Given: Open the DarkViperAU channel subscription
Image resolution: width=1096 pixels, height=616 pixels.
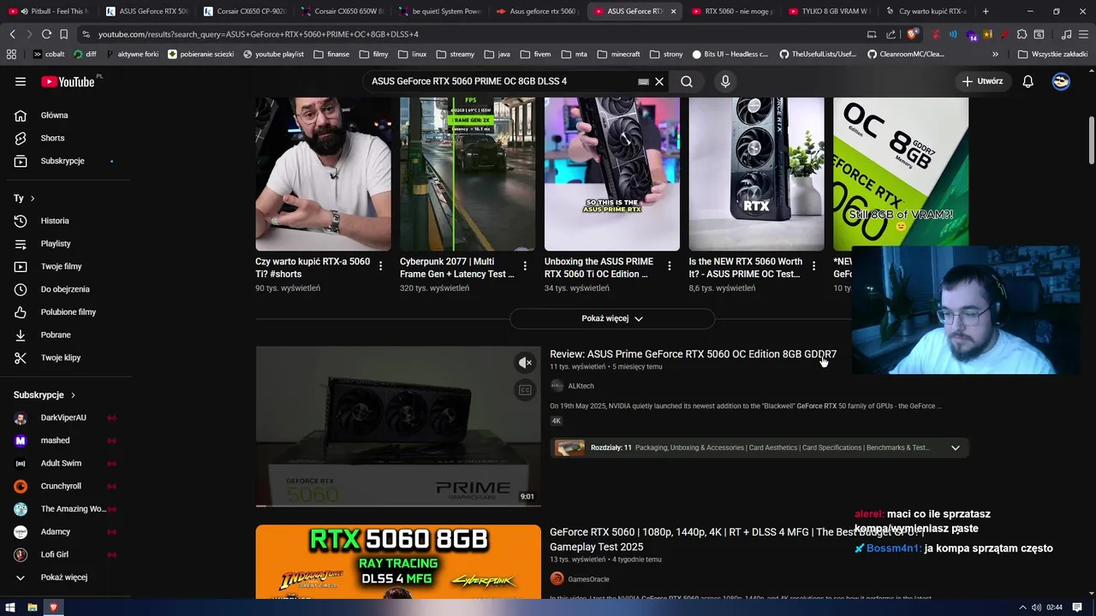Looking at the screenshot, I should click(65, 418).
